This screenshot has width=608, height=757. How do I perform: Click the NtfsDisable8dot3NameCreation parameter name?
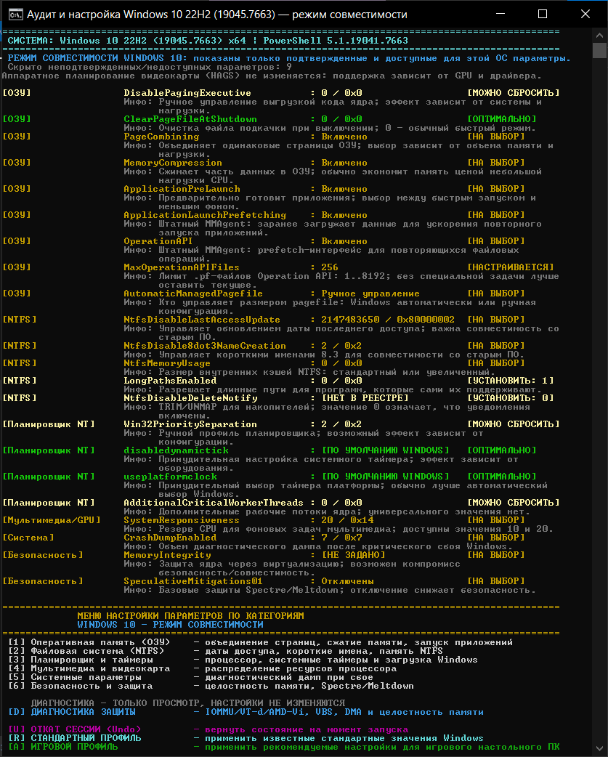click(x=205, y=346)
